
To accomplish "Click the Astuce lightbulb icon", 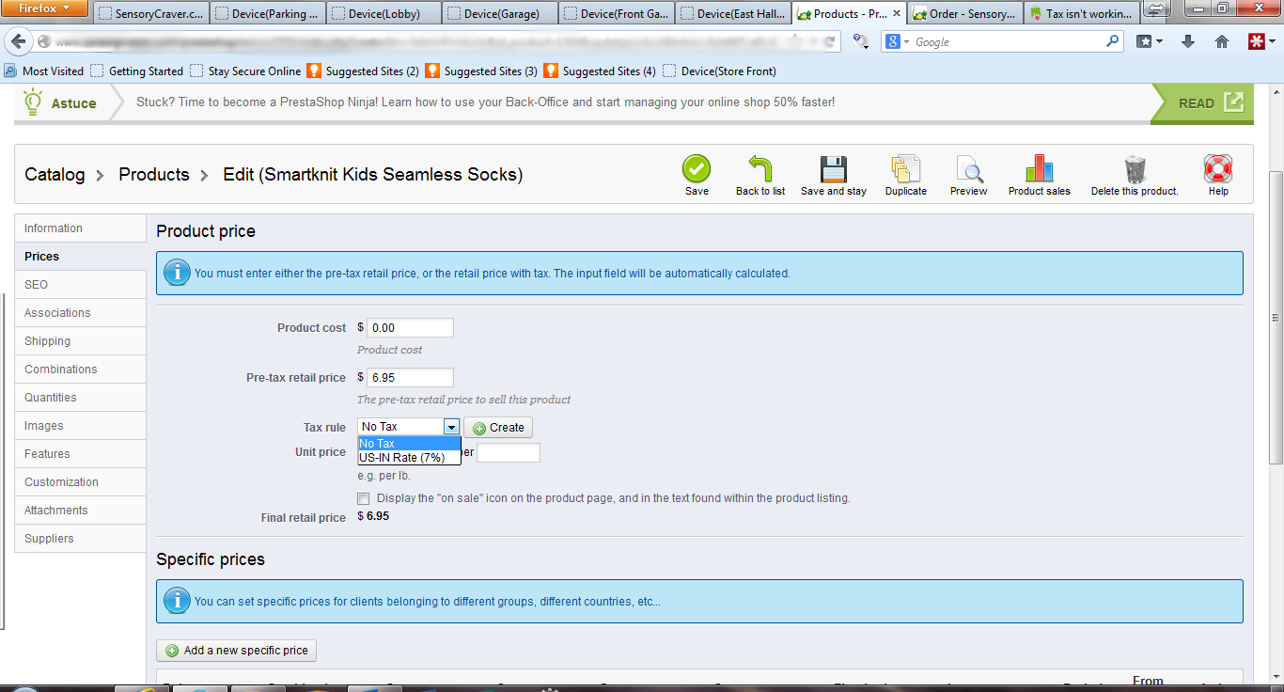I will [34, 102].
